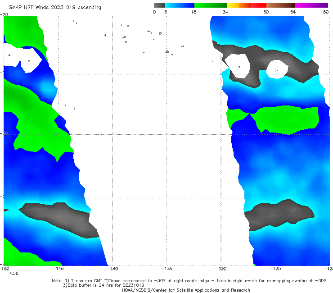Click the 'Note: 1) Times are GMT' line
The height and width of the screenshot is (293, 333).
(x=189, y=281)
